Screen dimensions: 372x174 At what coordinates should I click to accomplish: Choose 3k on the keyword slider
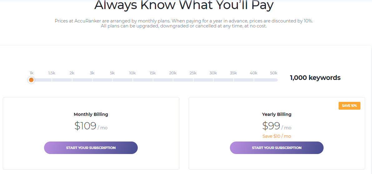coord(92,73)
